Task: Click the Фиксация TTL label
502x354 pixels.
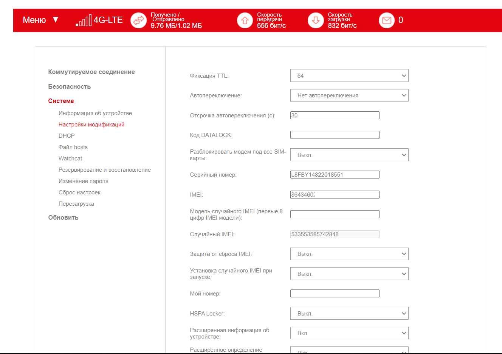Action: tap(209, 76)
